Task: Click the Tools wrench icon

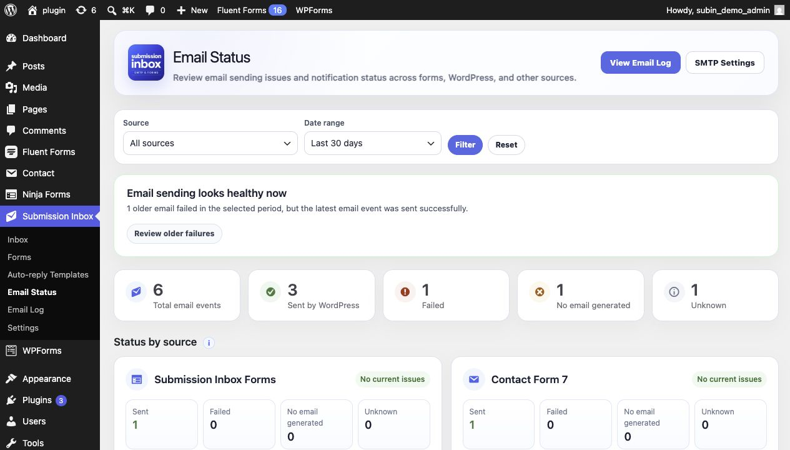Action: coord(11,443)
